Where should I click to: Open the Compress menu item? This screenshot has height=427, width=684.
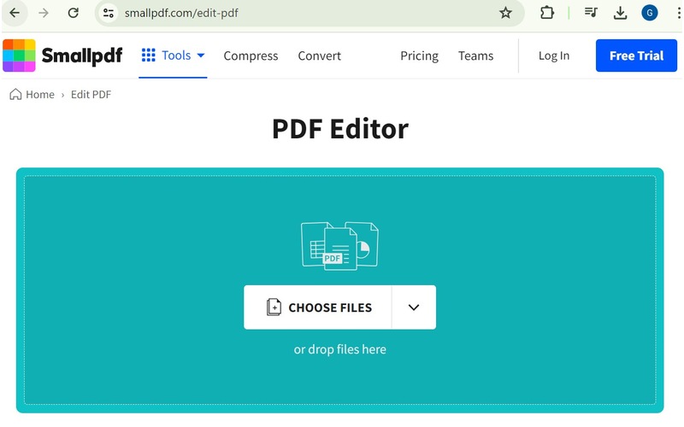click(251, 56)
